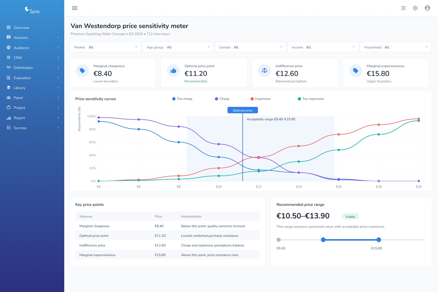Expand the Report submenu chevron
Viewport: 438px width, 292px height.
click(x=58, y=118)
